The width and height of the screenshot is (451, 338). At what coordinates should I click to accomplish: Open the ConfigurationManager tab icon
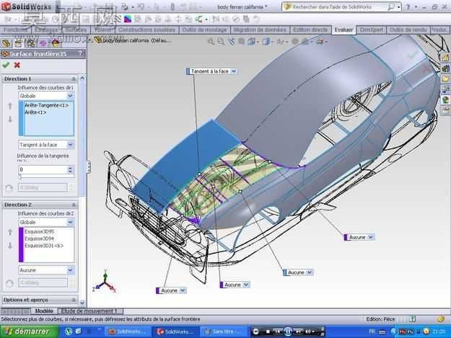pyautogui.click(x=31, y=43)
